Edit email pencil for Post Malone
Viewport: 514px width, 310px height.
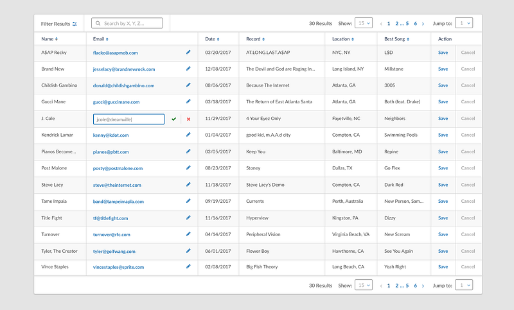(x=188, y=168)
